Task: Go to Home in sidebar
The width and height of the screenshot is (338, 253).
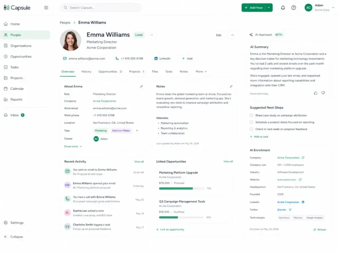Action: (25, 24)
